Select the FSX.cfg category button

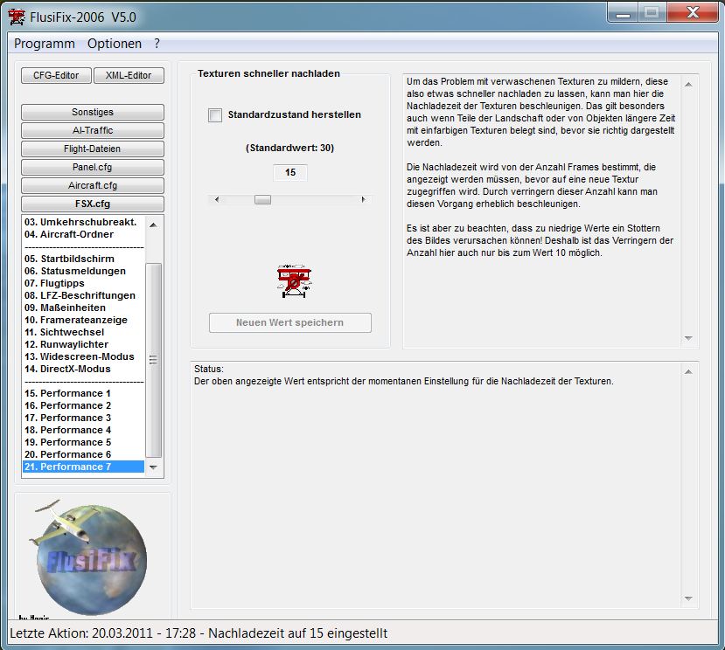click(x=93, y=204)
